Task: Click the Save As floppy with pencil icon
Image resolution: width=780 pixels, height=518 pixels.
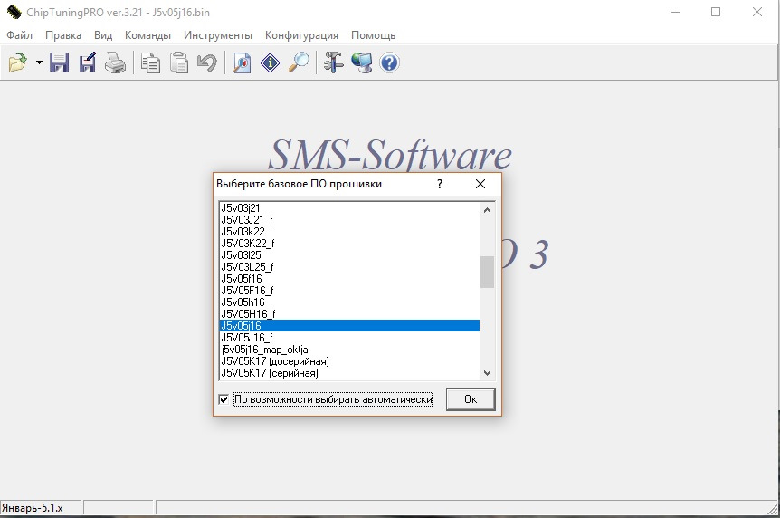Action: click(87, 63)
